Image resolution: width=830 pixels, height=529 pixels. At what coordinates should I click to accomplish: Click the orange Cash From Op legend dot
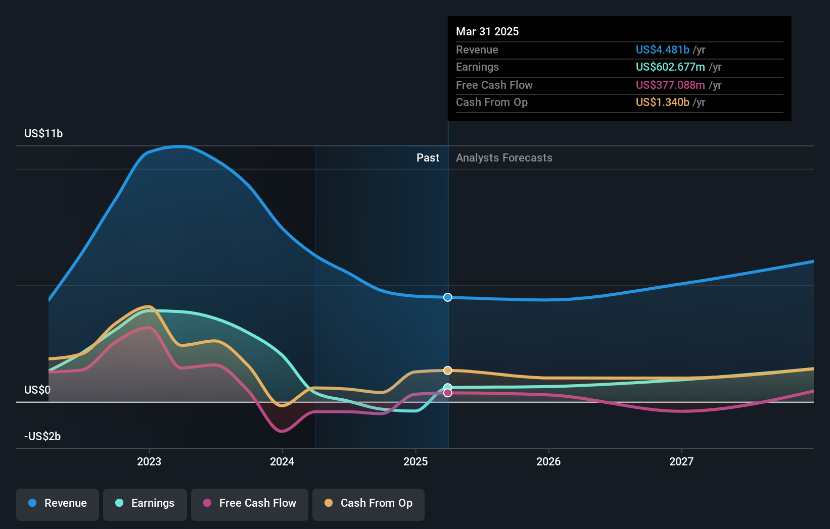pyautogui.click(x=329, y=503)
